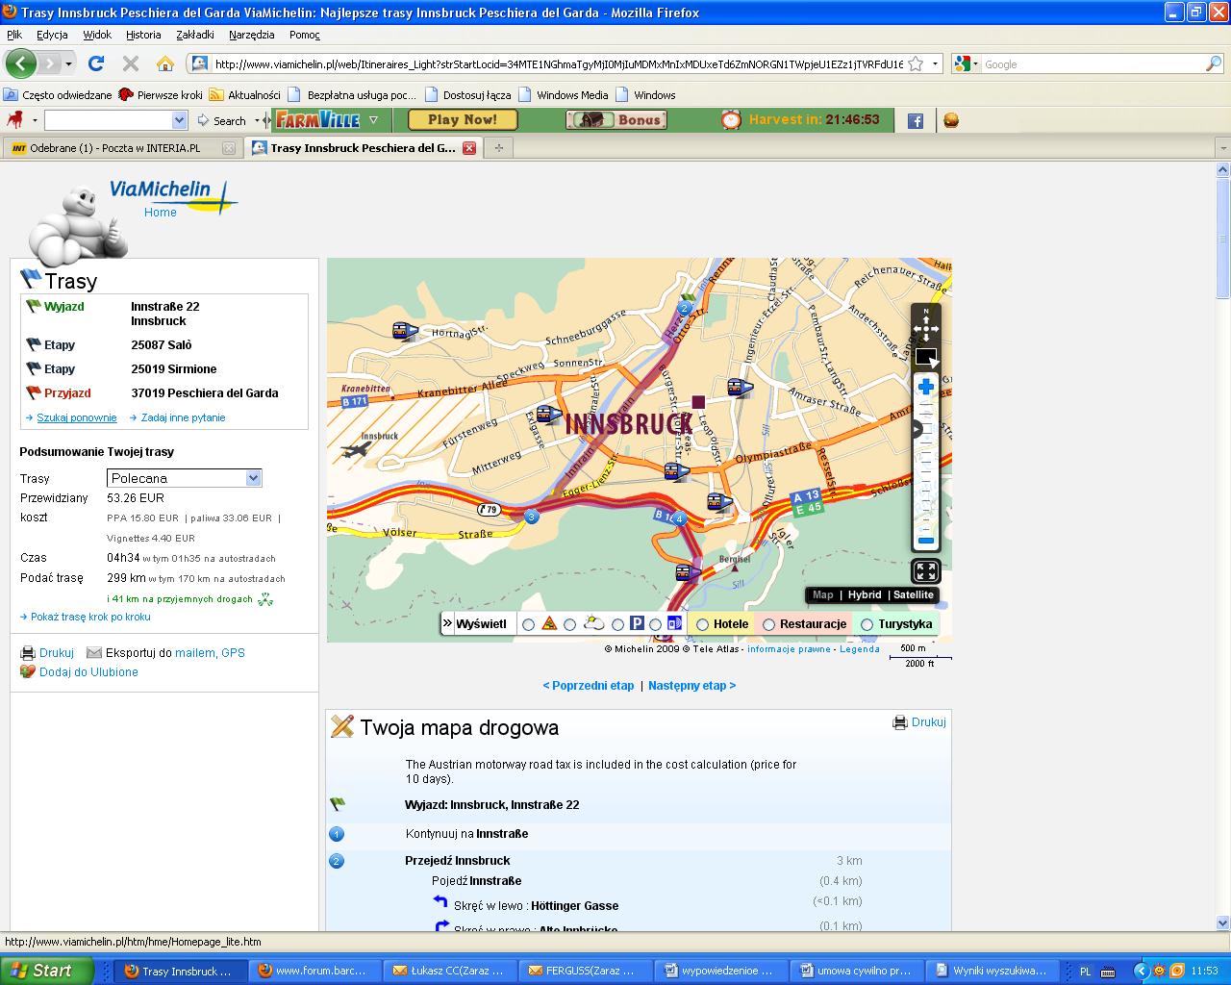Zoom out the map with the minus button
1231x985 pixels.
click(x=925, y=542)
